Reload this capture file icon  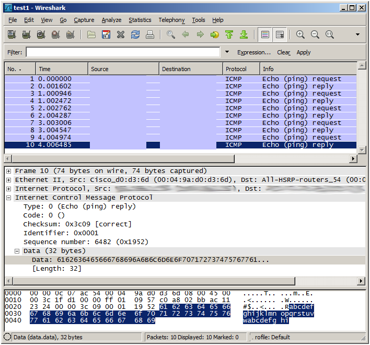tap(135, 34)
